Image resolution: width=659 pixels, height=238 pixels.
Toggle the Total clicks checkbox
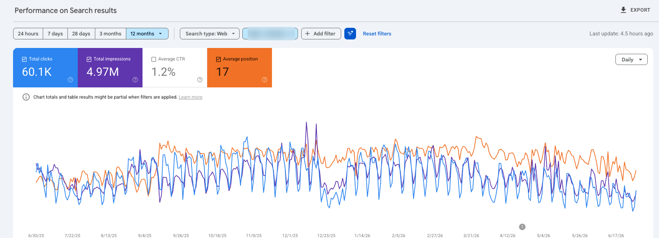tap(24, 59)
